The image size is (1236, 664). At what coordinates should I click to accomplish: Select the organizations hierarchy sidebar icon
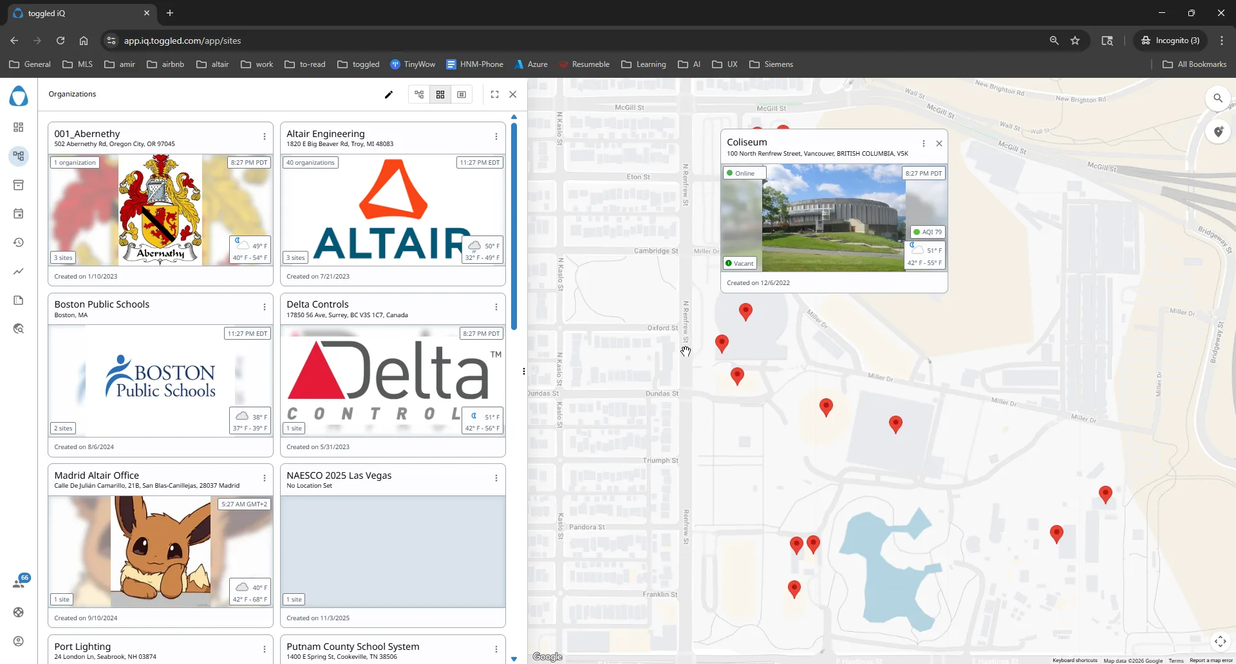point(19,156)
